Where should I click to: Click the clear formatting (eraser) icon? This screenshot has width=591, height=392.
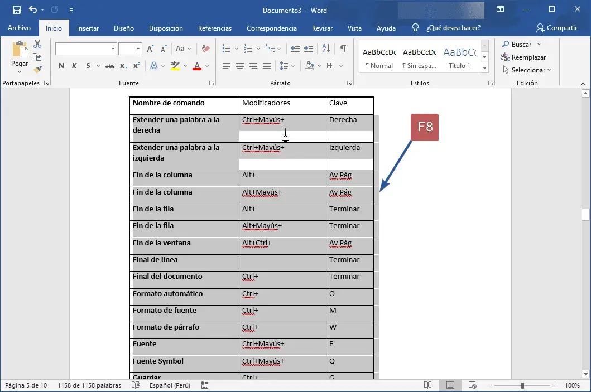205,49
